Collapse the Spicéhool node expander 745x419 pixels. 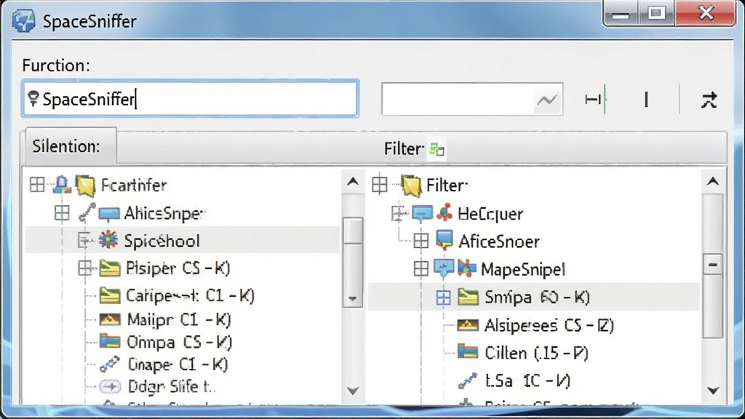coord(84,240)
